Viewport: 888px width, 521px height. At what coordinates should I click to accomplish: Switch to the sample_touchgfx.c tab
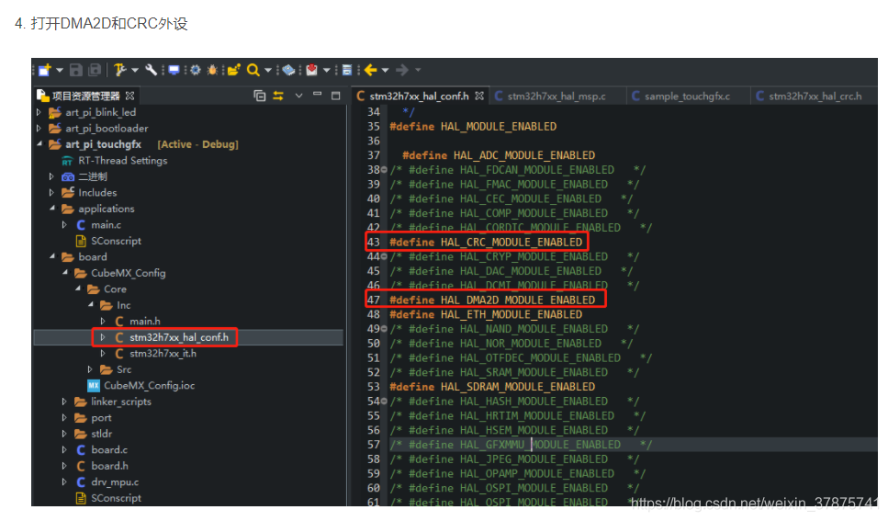click(687, 96)
